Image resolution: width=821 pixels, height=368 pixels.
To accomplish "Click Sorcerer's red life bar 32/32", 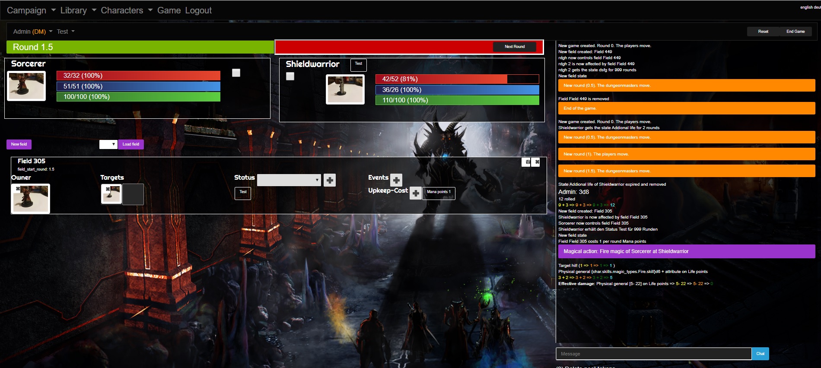I will [x=138, y=76].
